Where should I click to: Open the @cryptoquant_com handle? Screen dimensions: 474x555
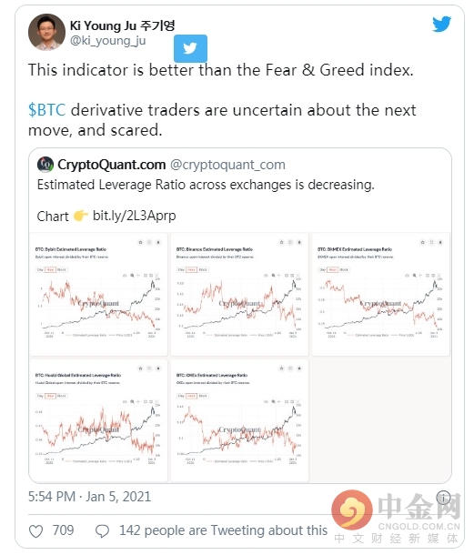tap(227, 165)
